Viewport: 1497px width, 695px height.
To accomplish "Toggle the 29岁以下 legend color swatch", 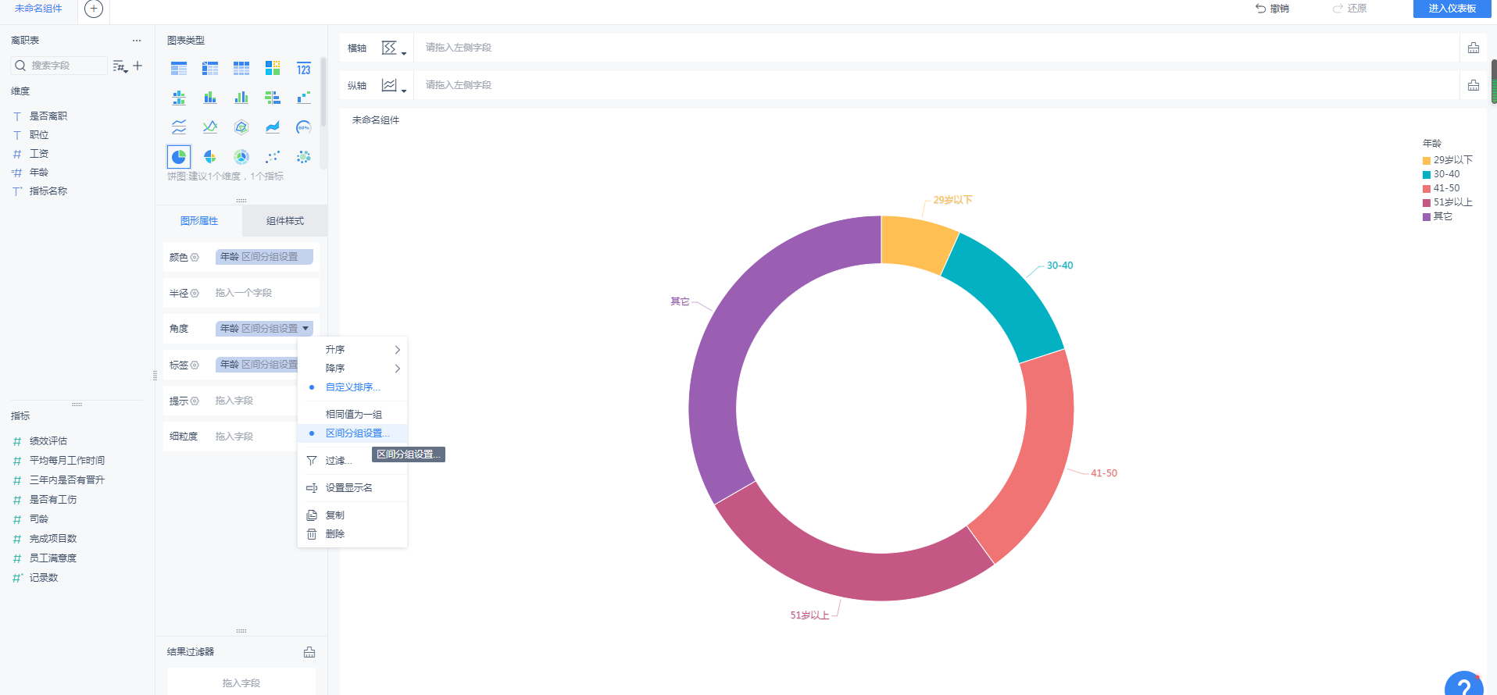I will click(x=1427, y=161).
